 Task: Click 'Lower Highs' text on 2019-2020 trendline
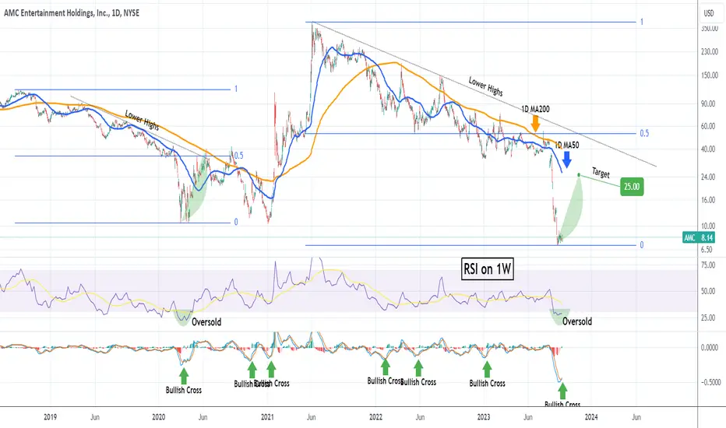coord(142,121)
